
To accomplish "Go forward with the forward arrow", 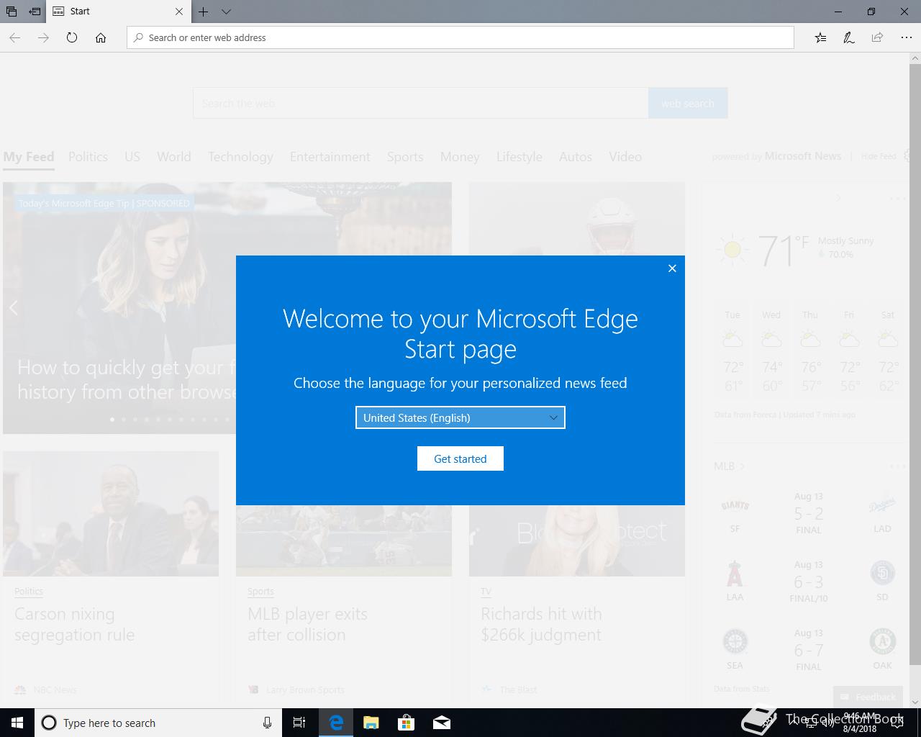I will tap(44, 37).
